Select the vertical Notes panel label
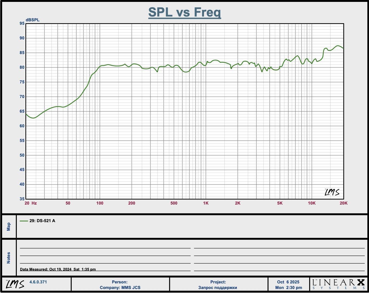Screen dimensions: 369x293 click(x=9, y=258)
